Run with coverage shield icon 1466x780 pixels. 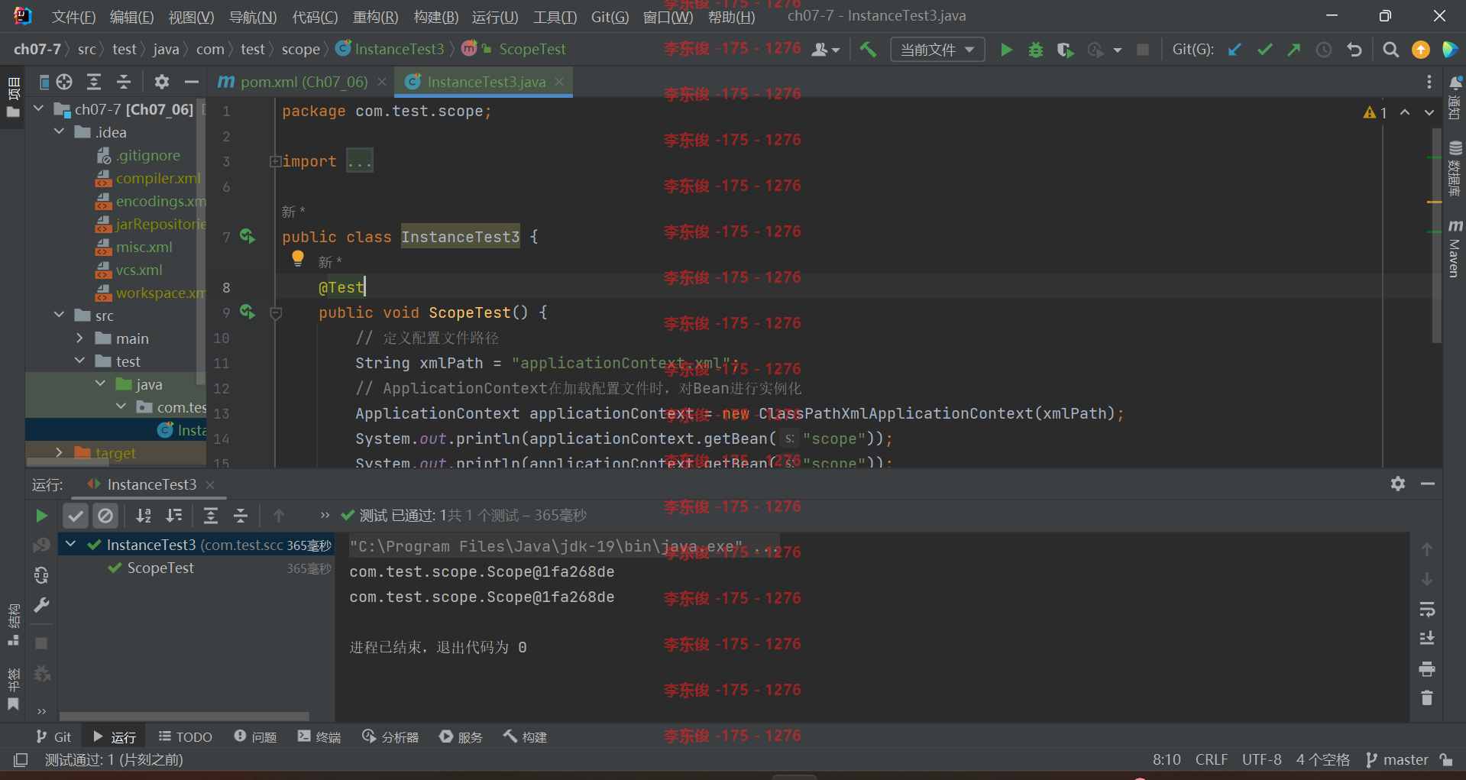[1065, 50]
